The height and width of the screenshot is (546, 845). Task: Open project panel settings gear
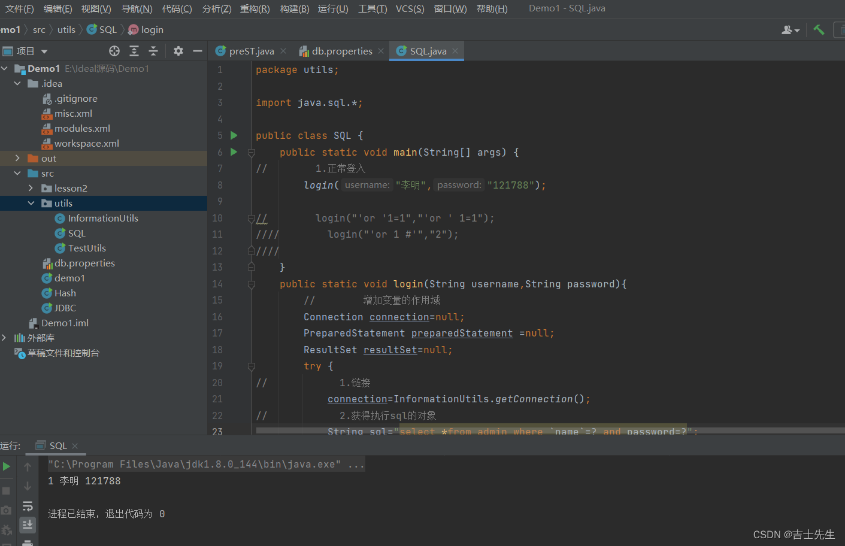click(178, 51)
